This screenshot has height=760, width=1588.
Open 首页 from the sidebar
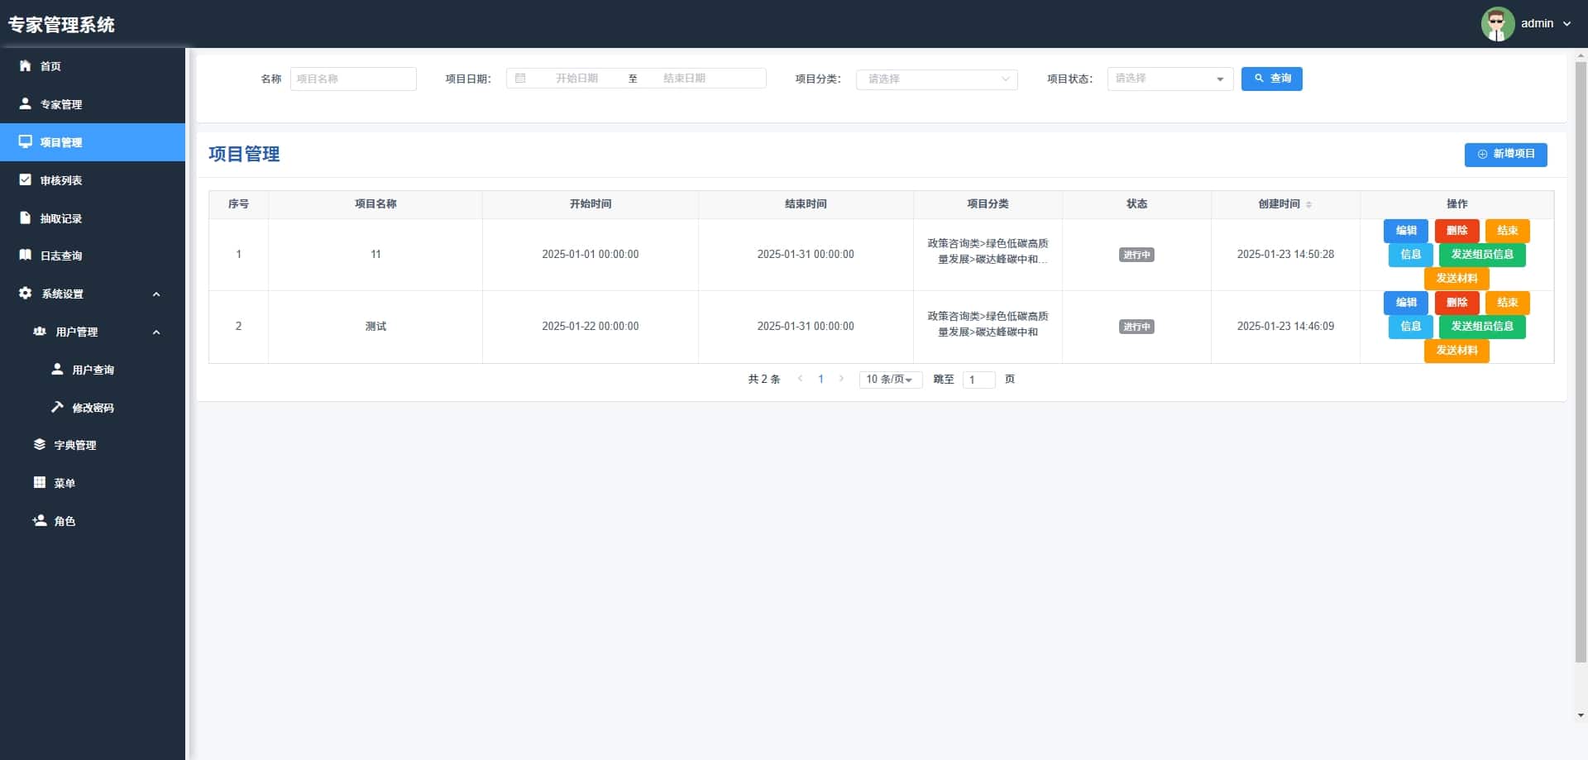[93, 66]
